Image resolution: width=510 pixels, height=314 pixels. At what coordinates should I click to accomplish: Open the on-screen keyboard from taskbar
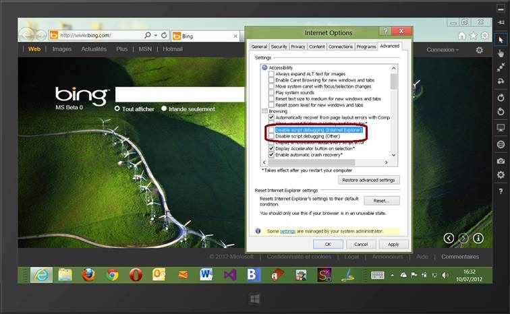[378, 275]
